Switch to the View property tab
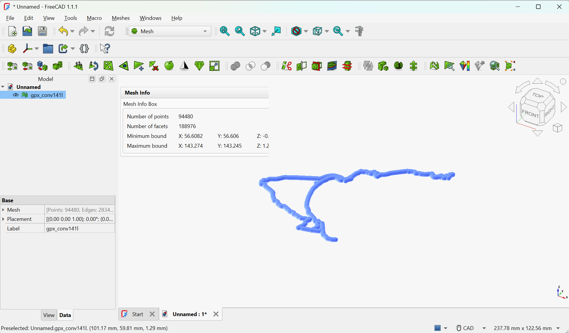The width and height of the screenshot is (569, 333). (49, 315)
